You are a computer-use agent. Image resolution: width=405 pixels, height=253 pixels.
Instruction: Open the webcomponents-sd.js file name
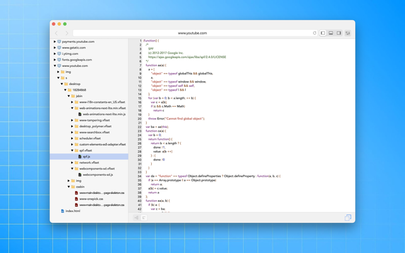[98, 175]
